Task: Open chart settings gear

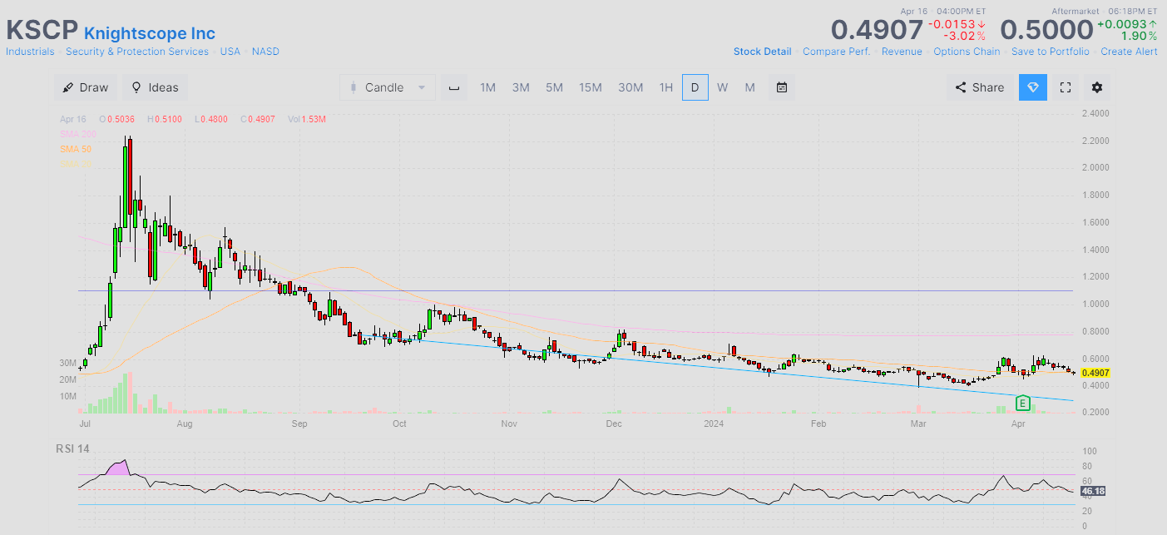Action: coord(1097,87)
